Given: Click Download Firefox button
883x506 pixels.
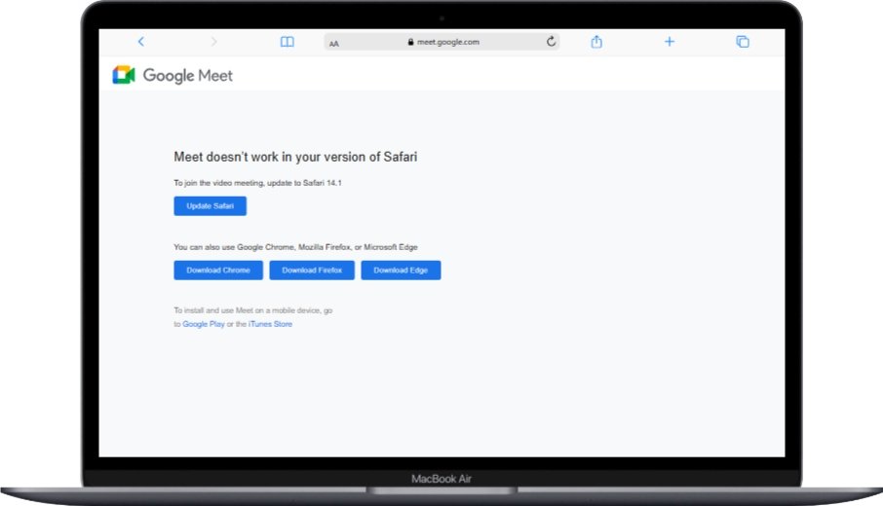Looking at the screenshot, I should [312, 270].
